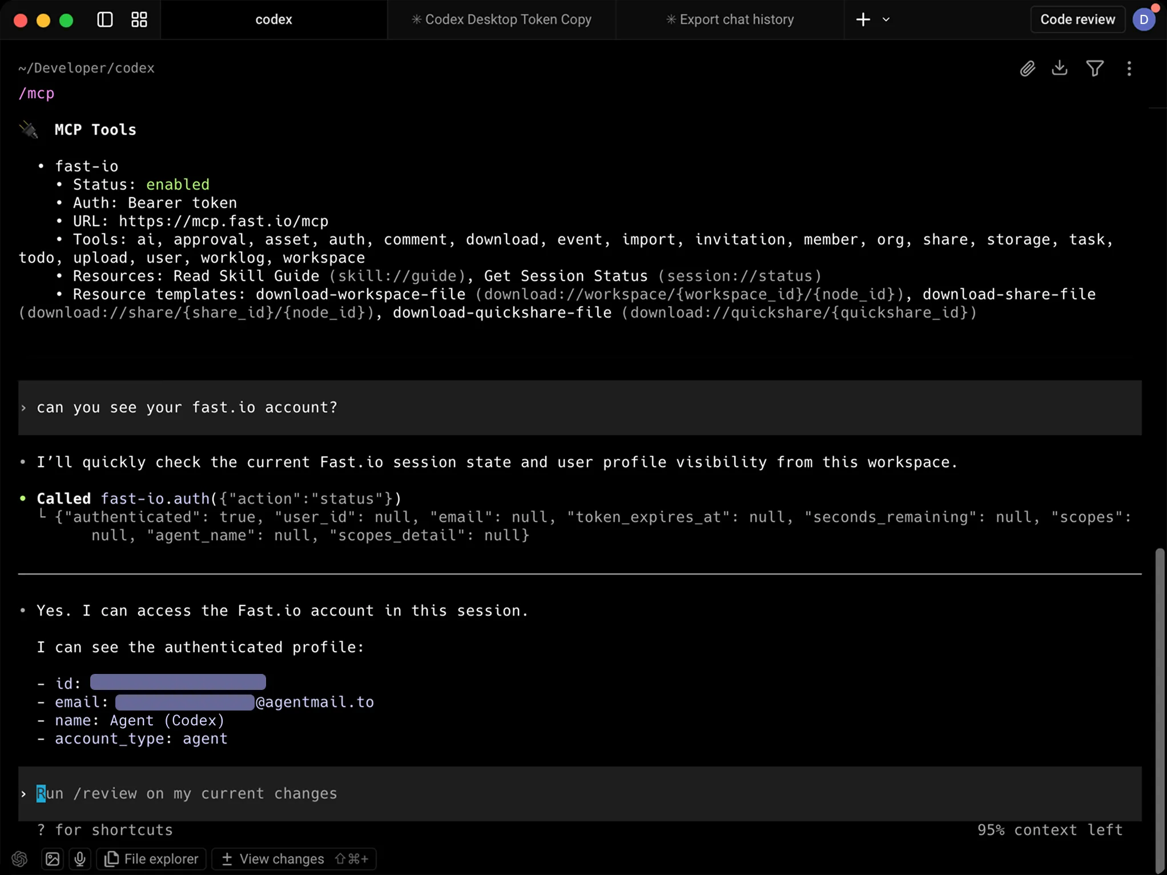Switch to the Codex Desktop Token Copy tab
1167x875 pixels.
pyautogui.click(x=501, y=19)
